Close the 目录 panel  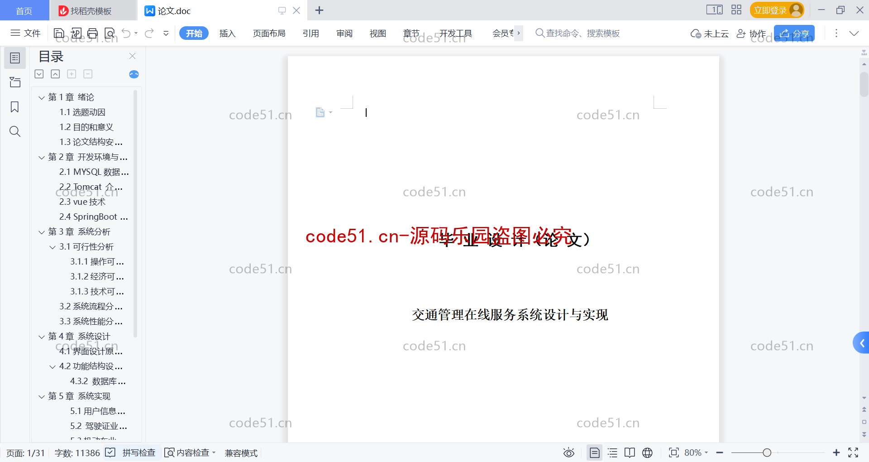pos(132,56)
